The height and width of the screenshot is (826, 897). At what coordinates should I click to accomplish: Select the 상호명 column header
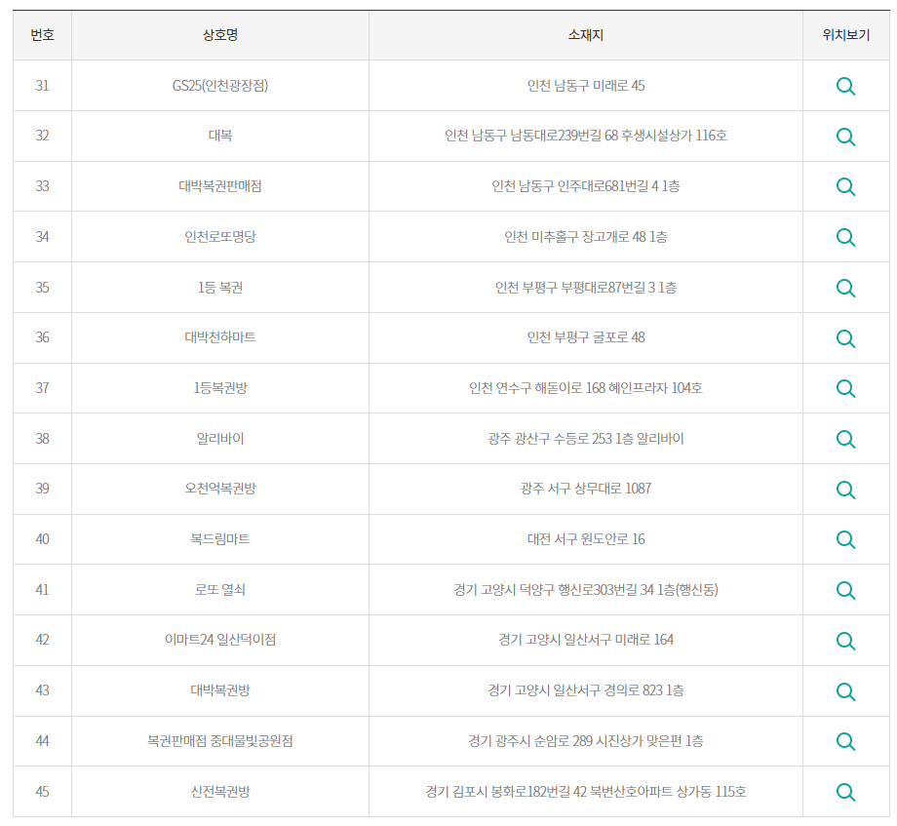[x=220, y=35]
